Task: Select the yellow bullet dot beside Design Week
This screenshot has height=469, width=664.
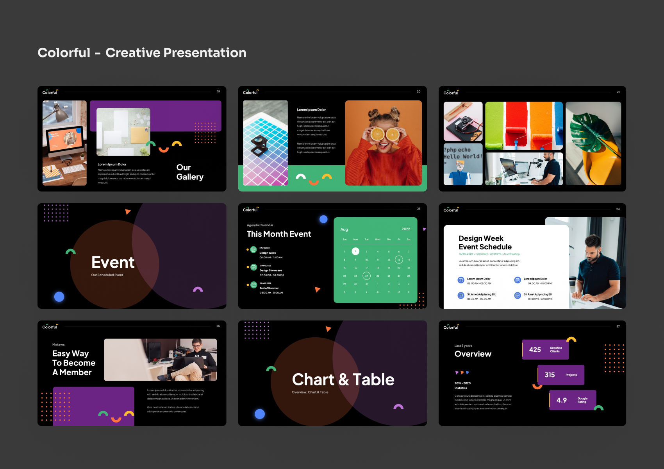Action: pos(248,249)
